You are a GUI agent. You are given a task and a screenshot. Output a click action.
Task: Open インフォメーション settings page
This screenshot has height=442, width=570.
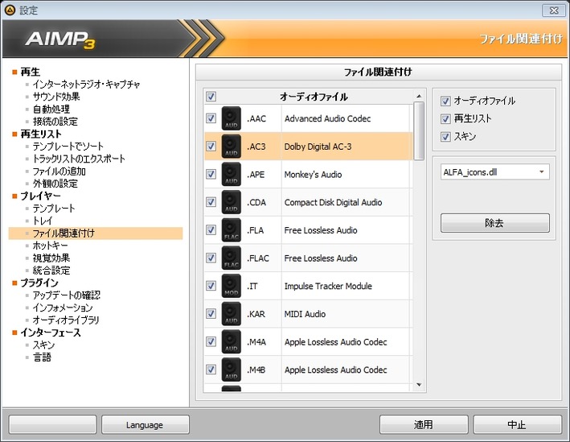coord(63,308)
